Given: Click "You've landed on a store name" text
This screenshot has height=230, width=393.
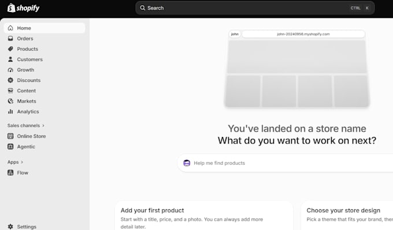Looking at the screenshot, I should pos(297,129).
